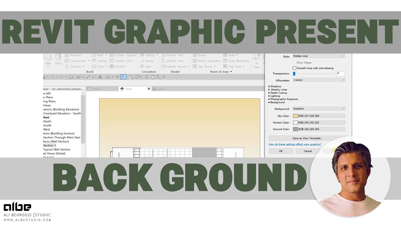The image size is (401, 225).
Task: Switch to the {3D} view tab
Action: click(x=159, y=89)
